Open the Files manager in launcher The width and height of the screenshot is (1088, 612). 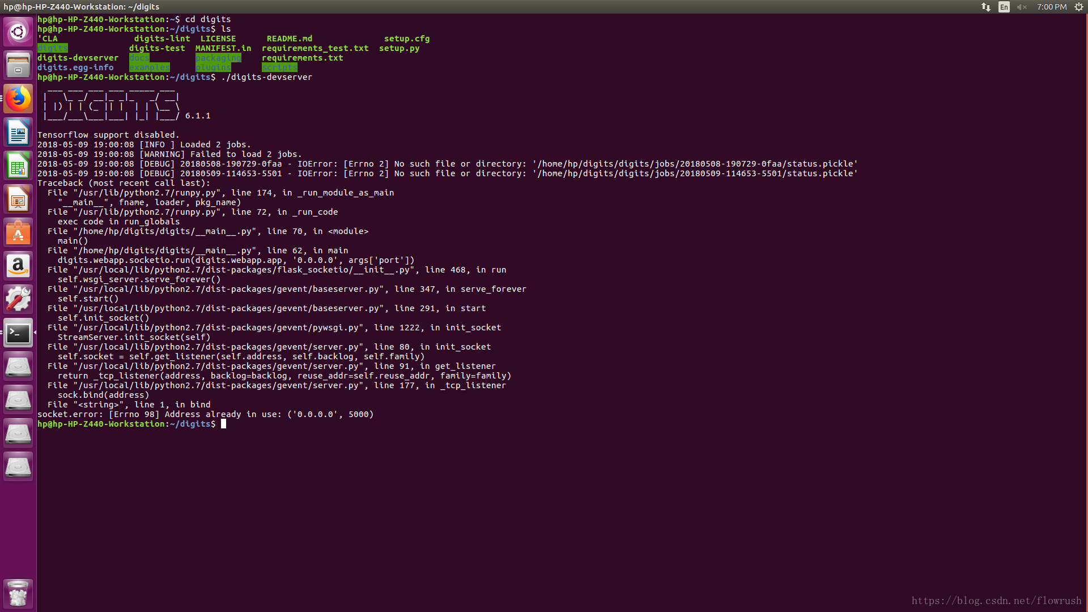point(18,65)
